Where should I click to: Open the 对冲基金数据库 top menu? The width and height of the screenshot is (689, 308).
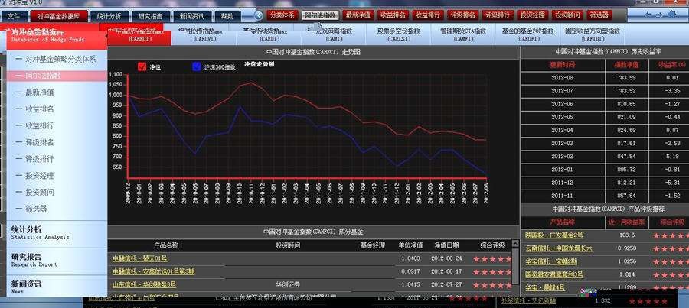pyautogui.click(x=58, y=16)
